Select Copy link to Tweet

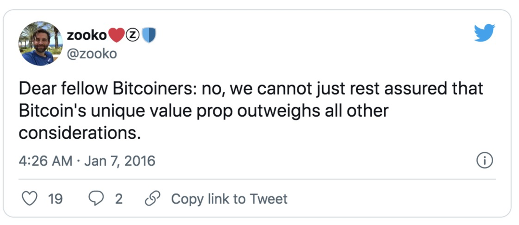coord(229,199)
